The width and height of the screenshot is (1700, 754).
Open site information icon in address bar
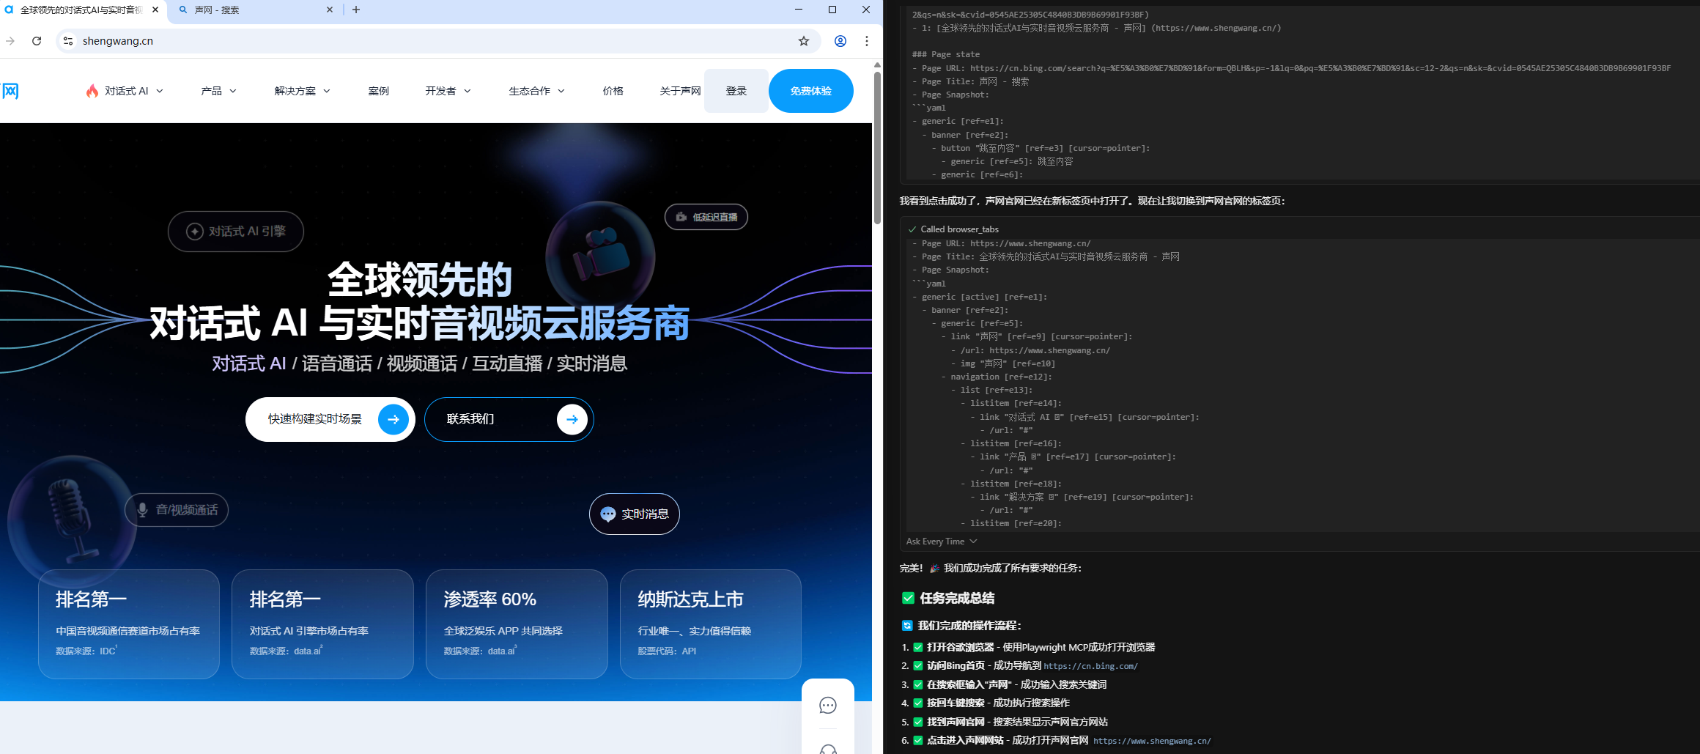click(x=68, y=41)
